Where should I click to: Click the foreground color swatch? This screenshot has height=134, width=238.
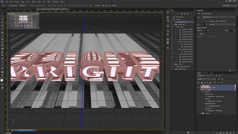[x=1, y=80]
